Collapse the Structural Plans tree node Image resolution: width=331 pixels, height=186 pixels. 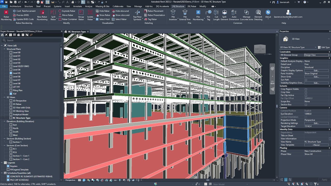point(4,49)
